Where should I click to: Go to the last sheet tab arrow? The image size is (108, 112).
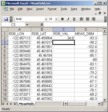15,104
